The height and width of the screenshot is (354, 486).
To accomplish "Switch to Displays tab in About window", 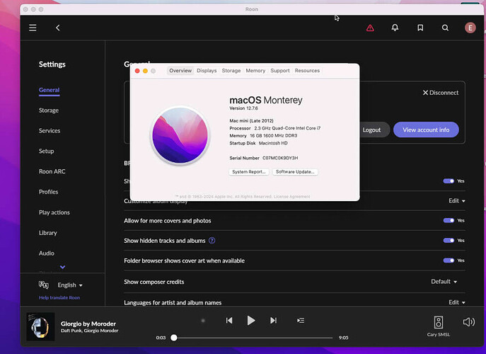I will (207, 71).
